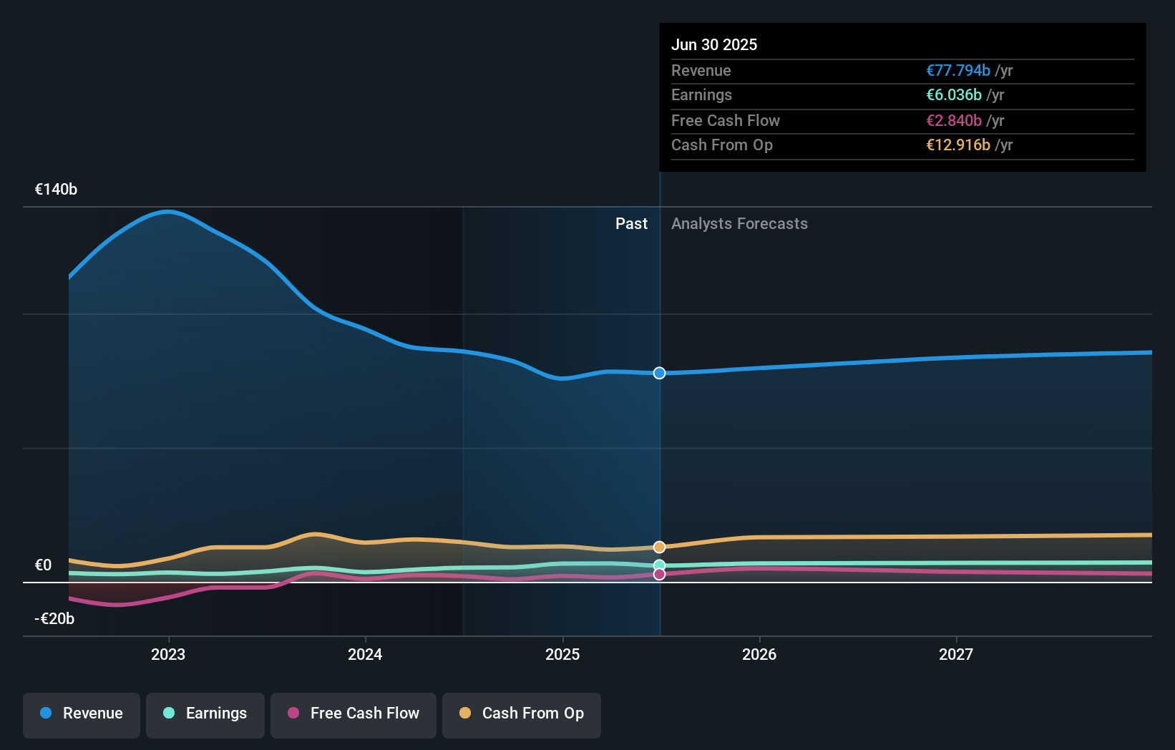Expand the Jun 30 2025 tooltip header

[x=714, y=44]
